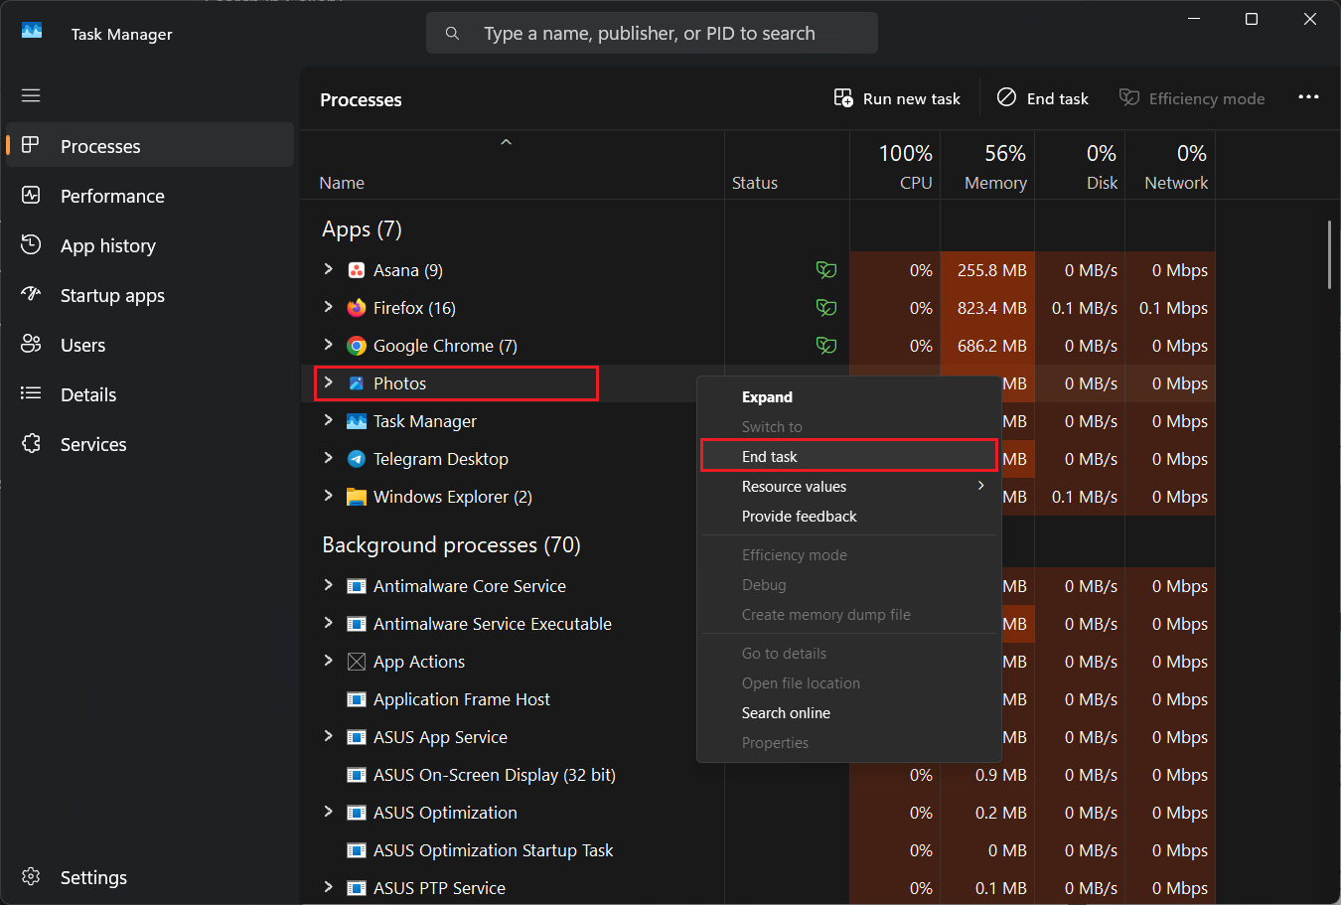
Task: Click the Firefox app icon in list
Action: coord(356,308)
